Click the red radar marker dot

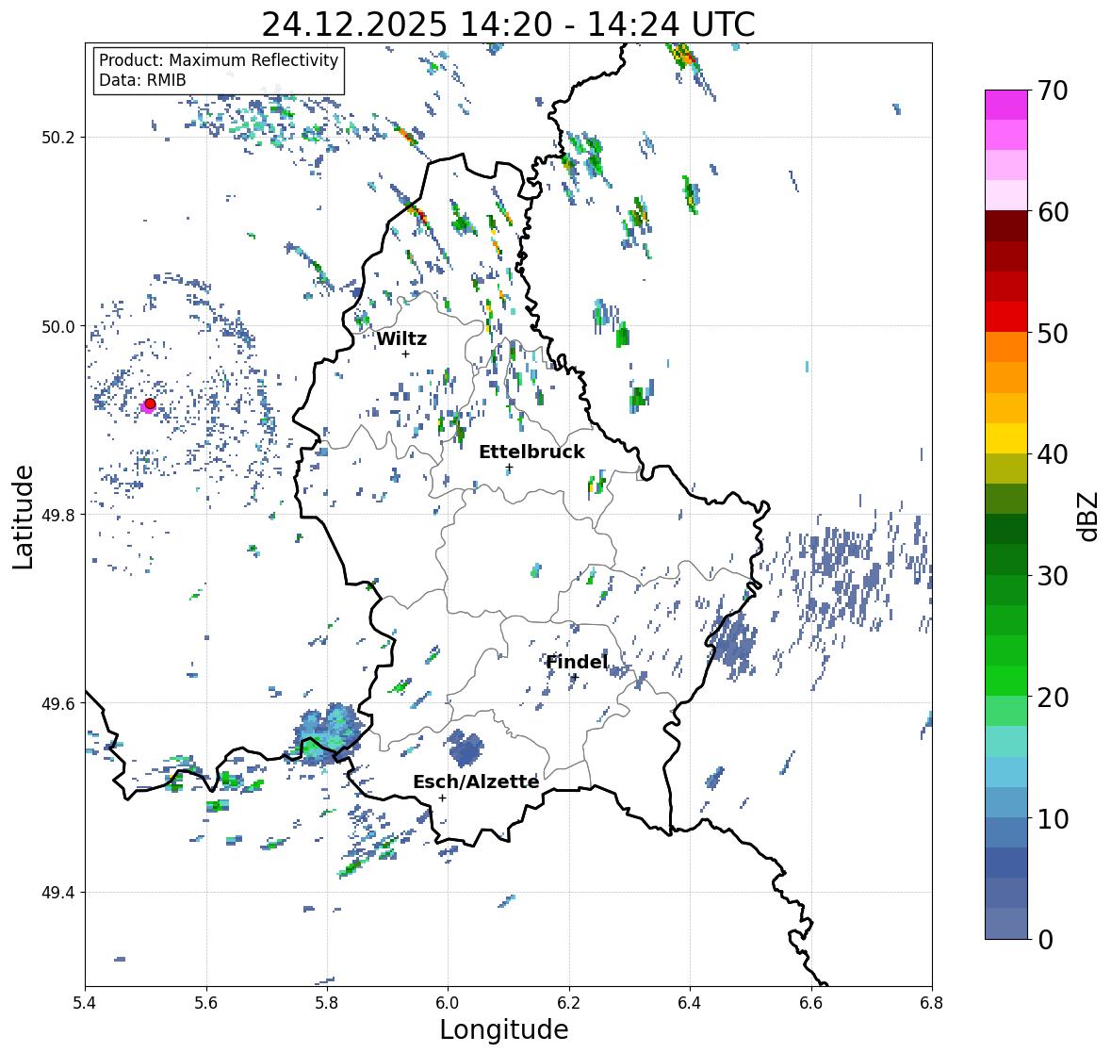(x=150, y=403)
